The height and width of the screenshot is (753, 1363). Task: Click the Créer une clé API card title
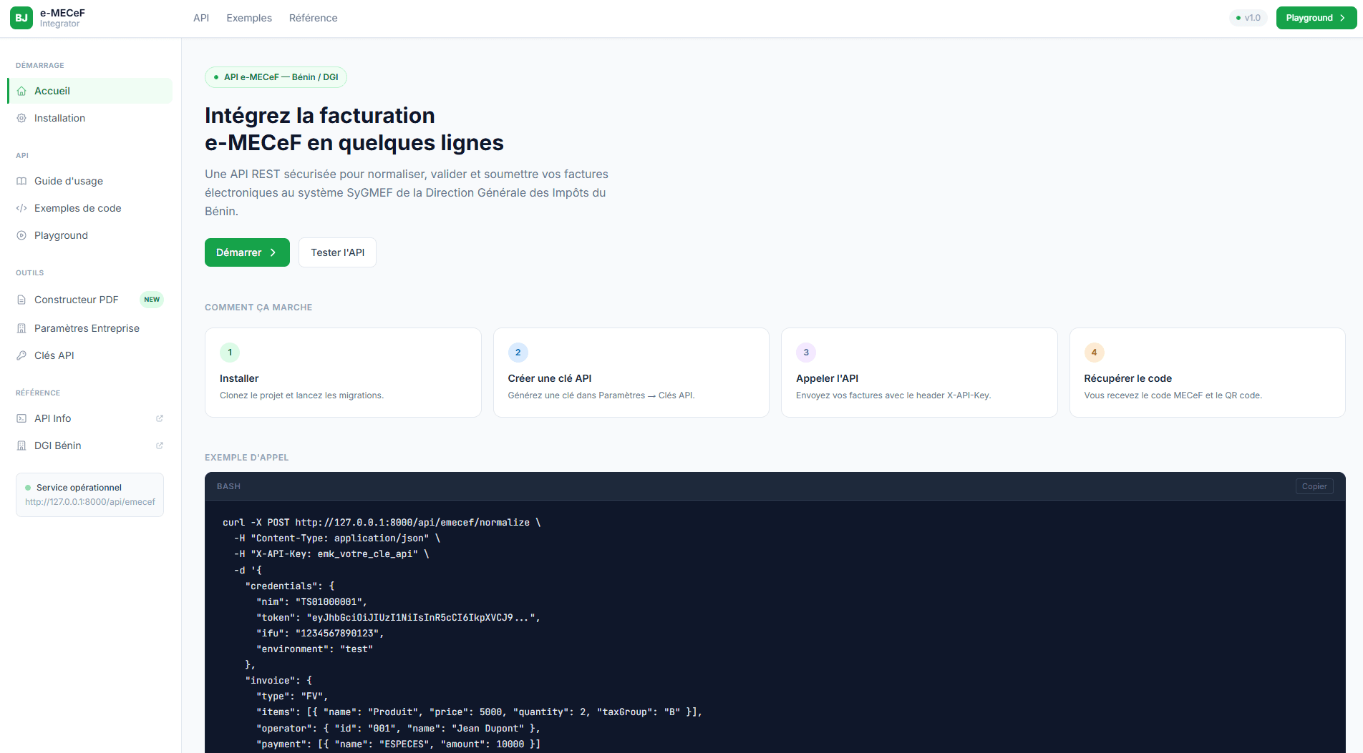click(x=550, y=378)
